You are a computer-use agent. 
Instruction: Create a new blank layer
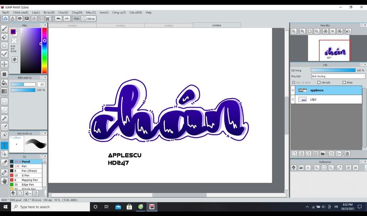294,154
